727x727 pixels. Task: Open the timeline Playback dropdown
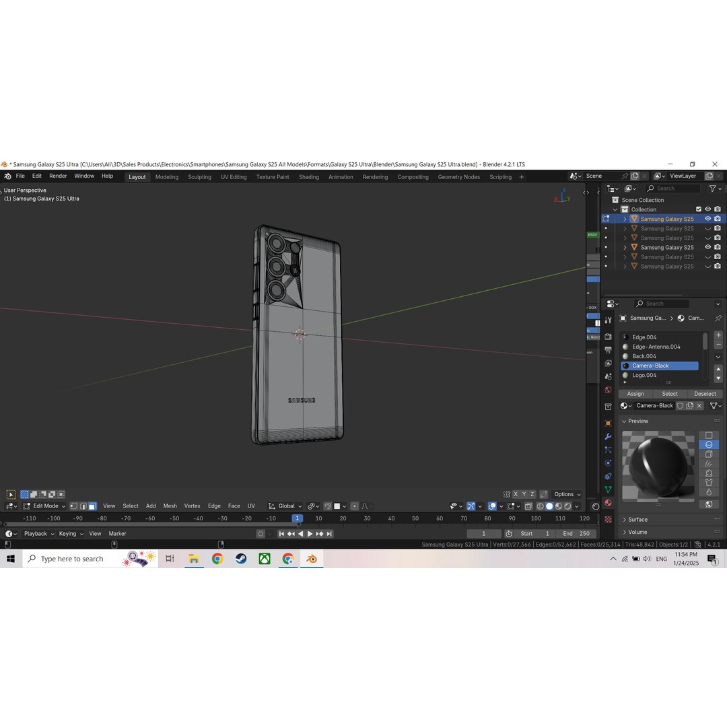(x=39, y=534)
